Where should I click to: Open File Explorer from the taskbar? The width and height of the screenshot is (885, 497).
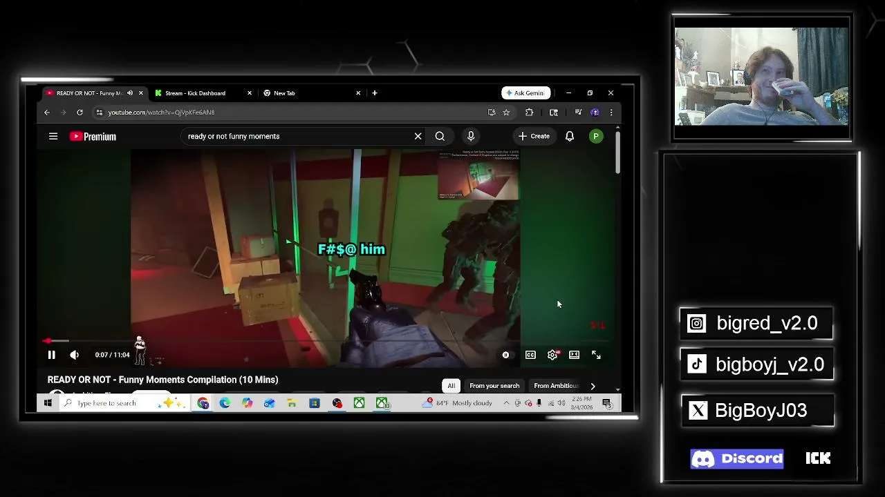click(292, 403)
